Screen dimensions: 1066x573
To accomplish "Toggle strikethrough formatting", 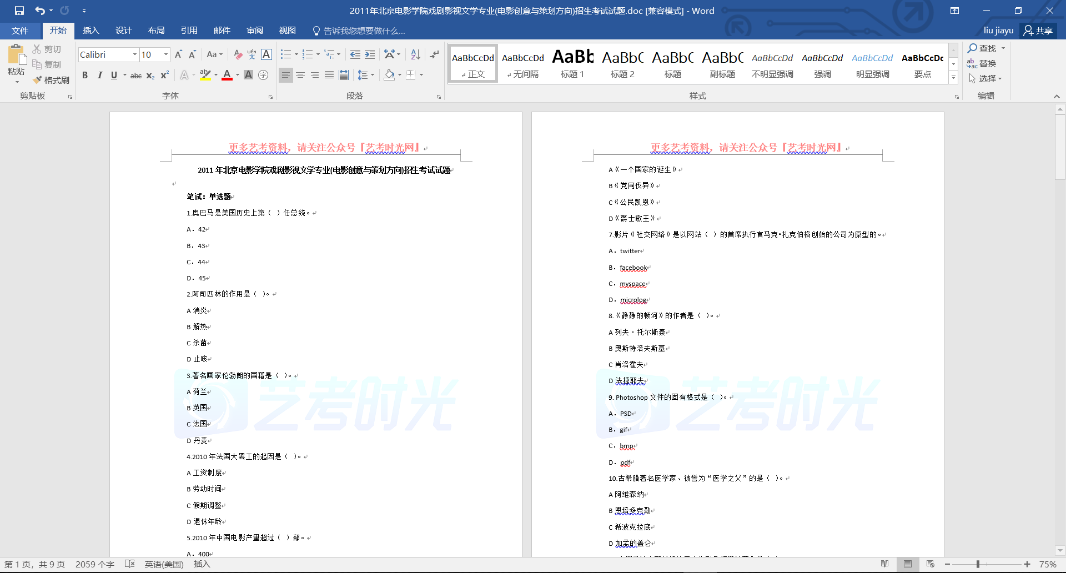I will point(135,76).
